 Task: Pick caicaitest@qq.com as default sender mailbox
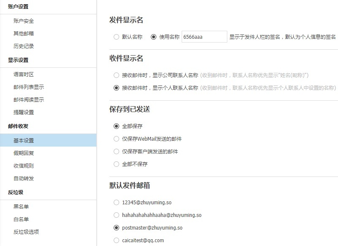click(116, 241)
